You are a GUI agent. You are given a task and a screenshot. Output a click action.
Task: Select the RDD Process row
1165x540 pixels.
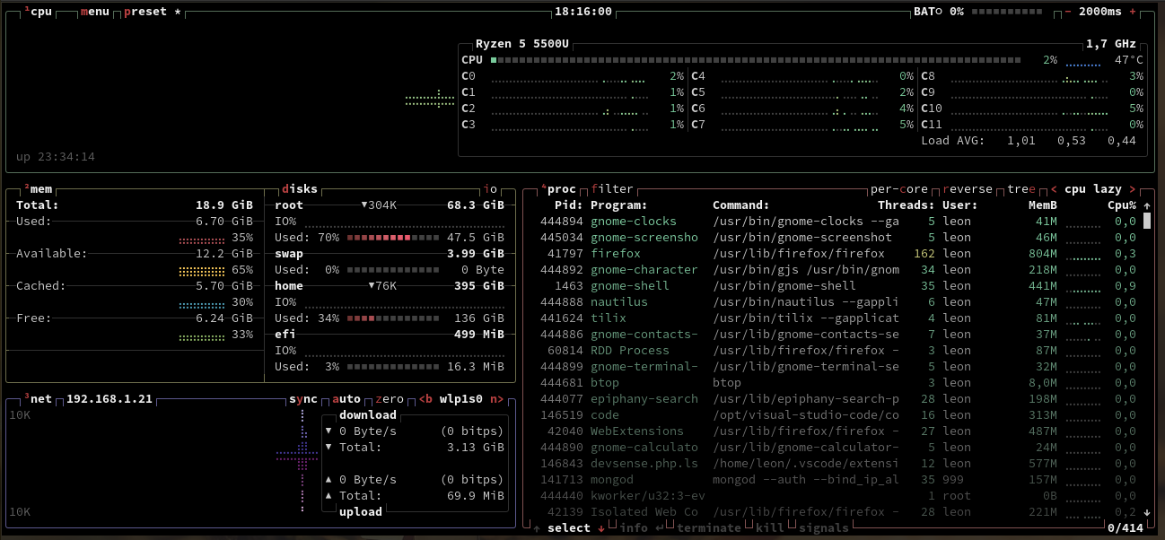pyautogui.click(x=839, y=351)
